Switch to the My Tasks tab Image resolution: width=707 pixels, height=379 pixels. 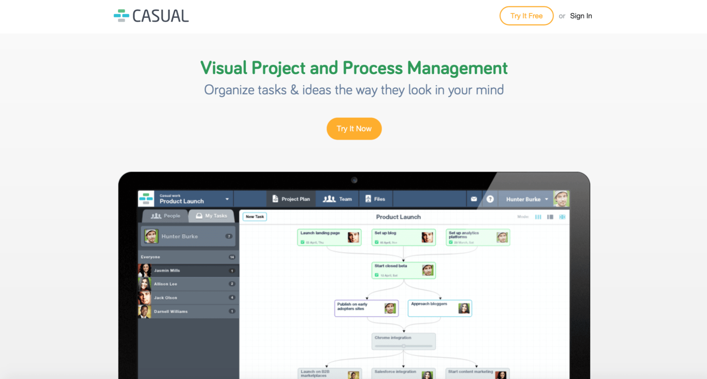tap(211, 216)
